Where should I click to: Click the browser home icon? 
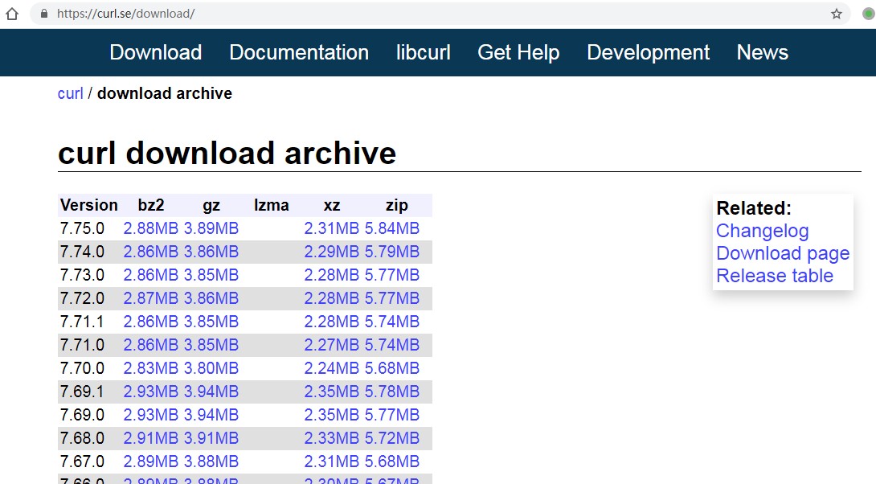pyautogui.click(x=11, y=14)
